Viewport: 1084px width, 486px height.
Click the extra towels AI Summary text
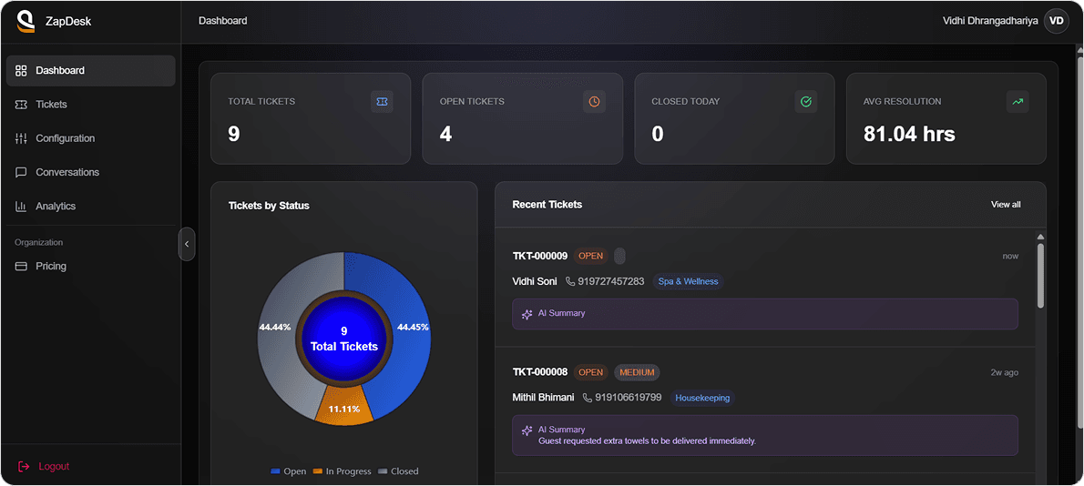[x=647, y=441]
